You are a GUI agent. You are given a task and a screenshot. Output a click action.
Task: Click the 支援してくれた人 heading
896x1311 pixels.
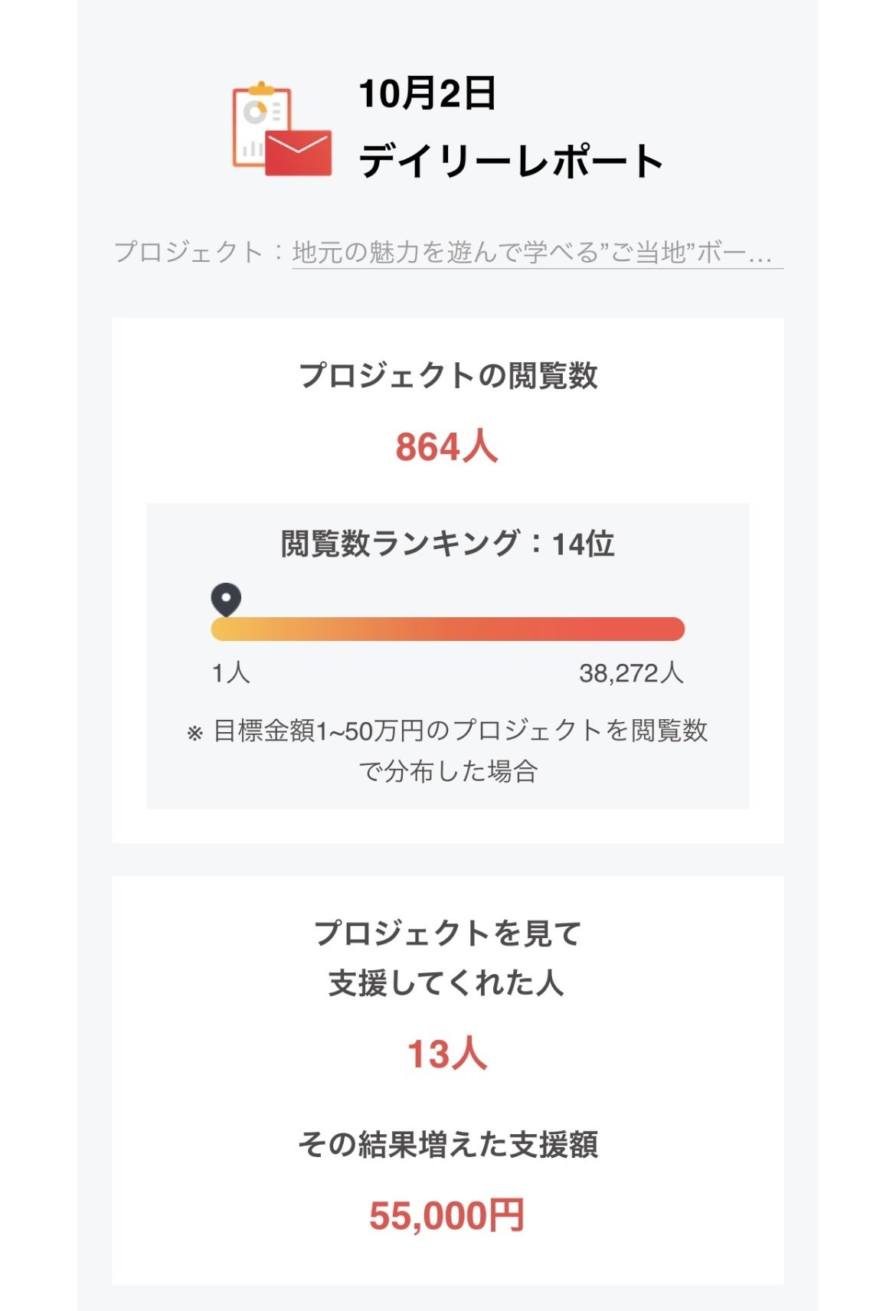point(447,983)
